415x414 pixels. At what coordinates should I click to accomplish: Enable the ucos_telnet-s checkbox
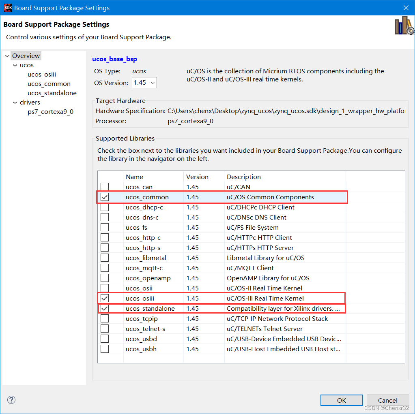tap(105, 329)
